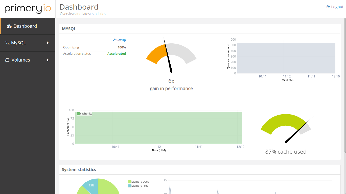Click the 'Queries per second' axis label
The image size is (346, 194).
pyautogui.click(x=228, y=57)
